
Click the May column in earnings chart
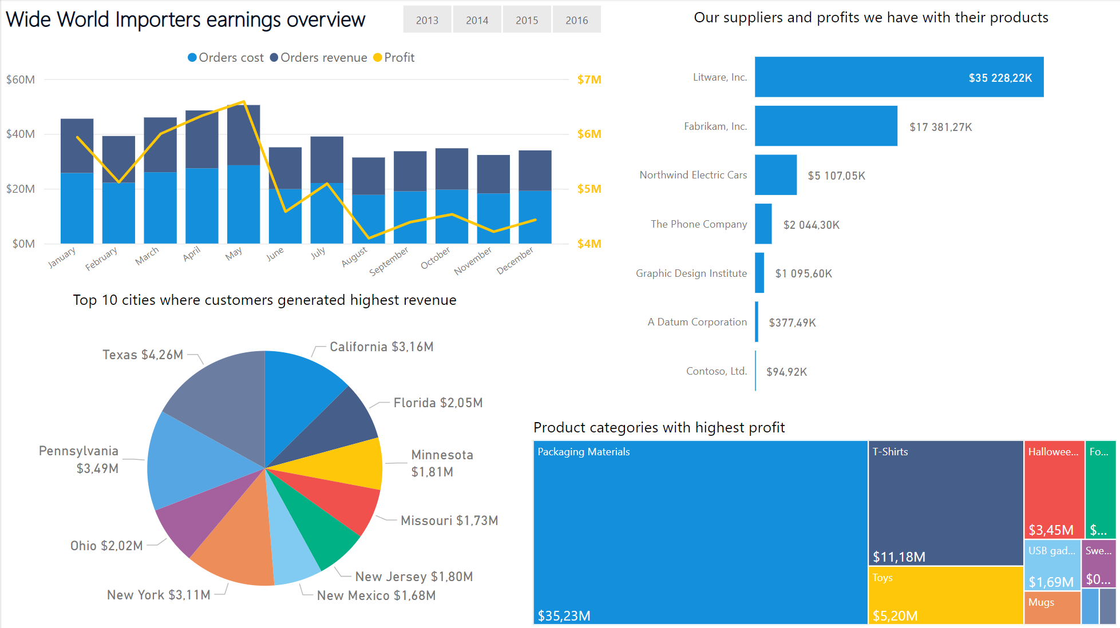243,174
